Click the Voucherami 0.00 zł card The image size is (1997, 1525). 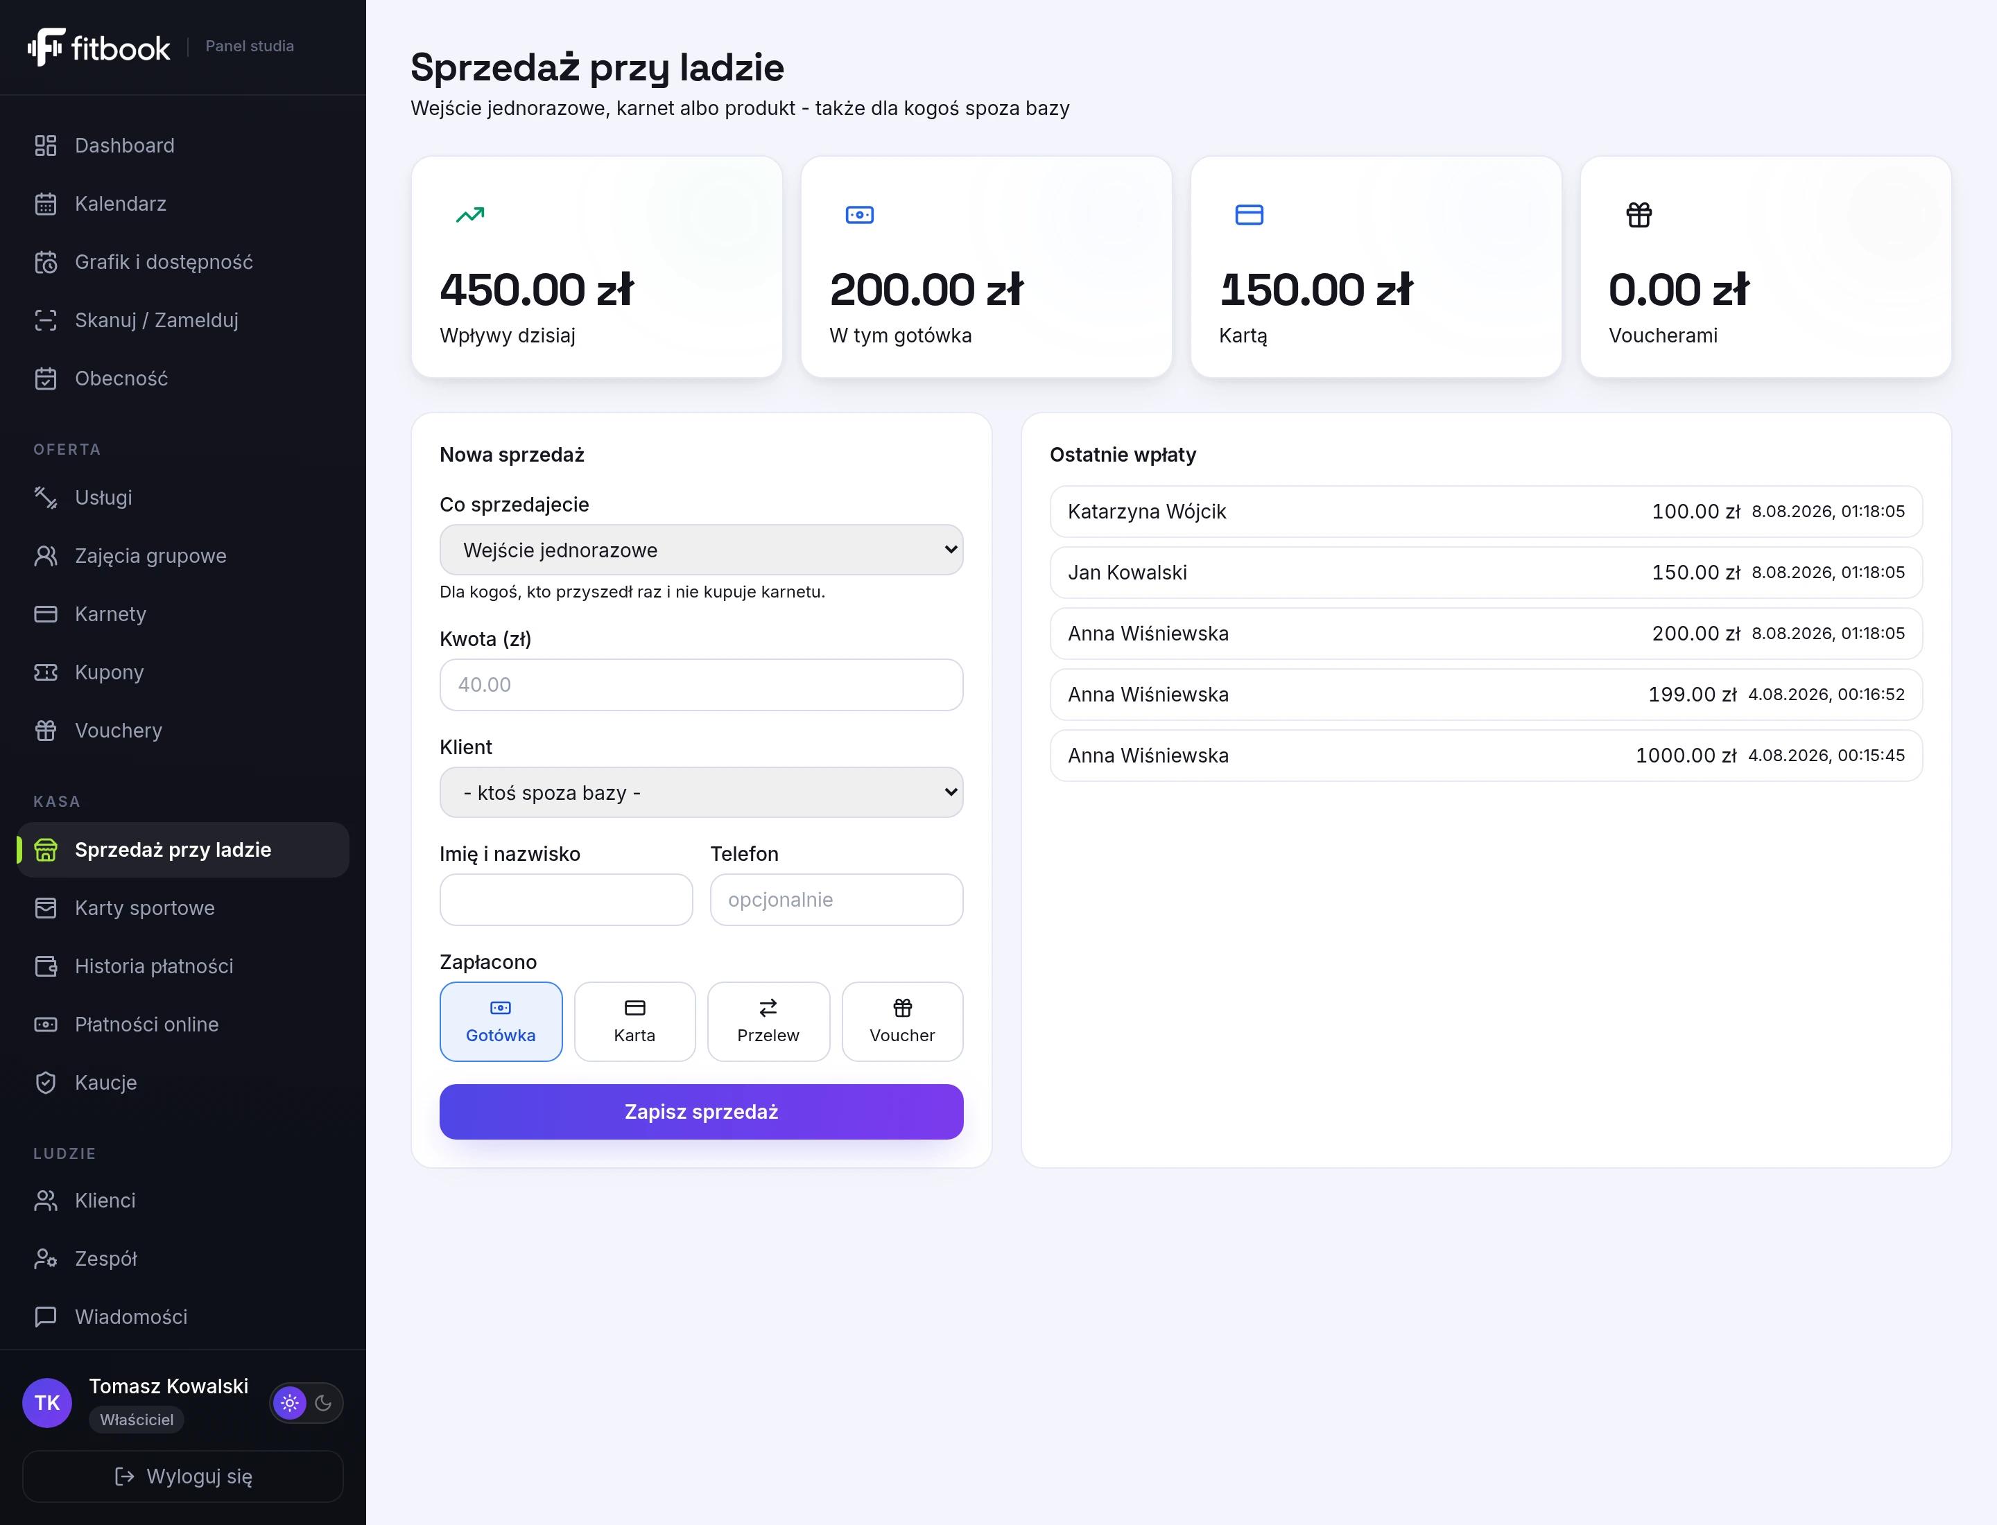pyautogui.click(x=1765, y=267)
